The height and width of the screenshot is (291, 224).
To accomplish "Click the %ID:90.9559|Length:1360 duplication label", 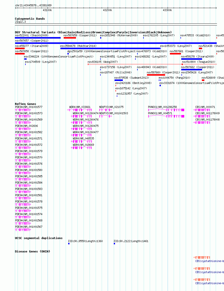I will (x=85, y=241).
